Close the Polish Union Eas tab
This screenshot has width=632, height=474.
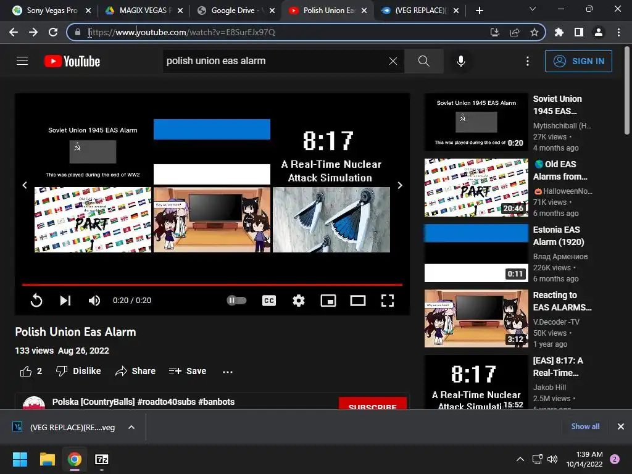click(x=364, y=10)
